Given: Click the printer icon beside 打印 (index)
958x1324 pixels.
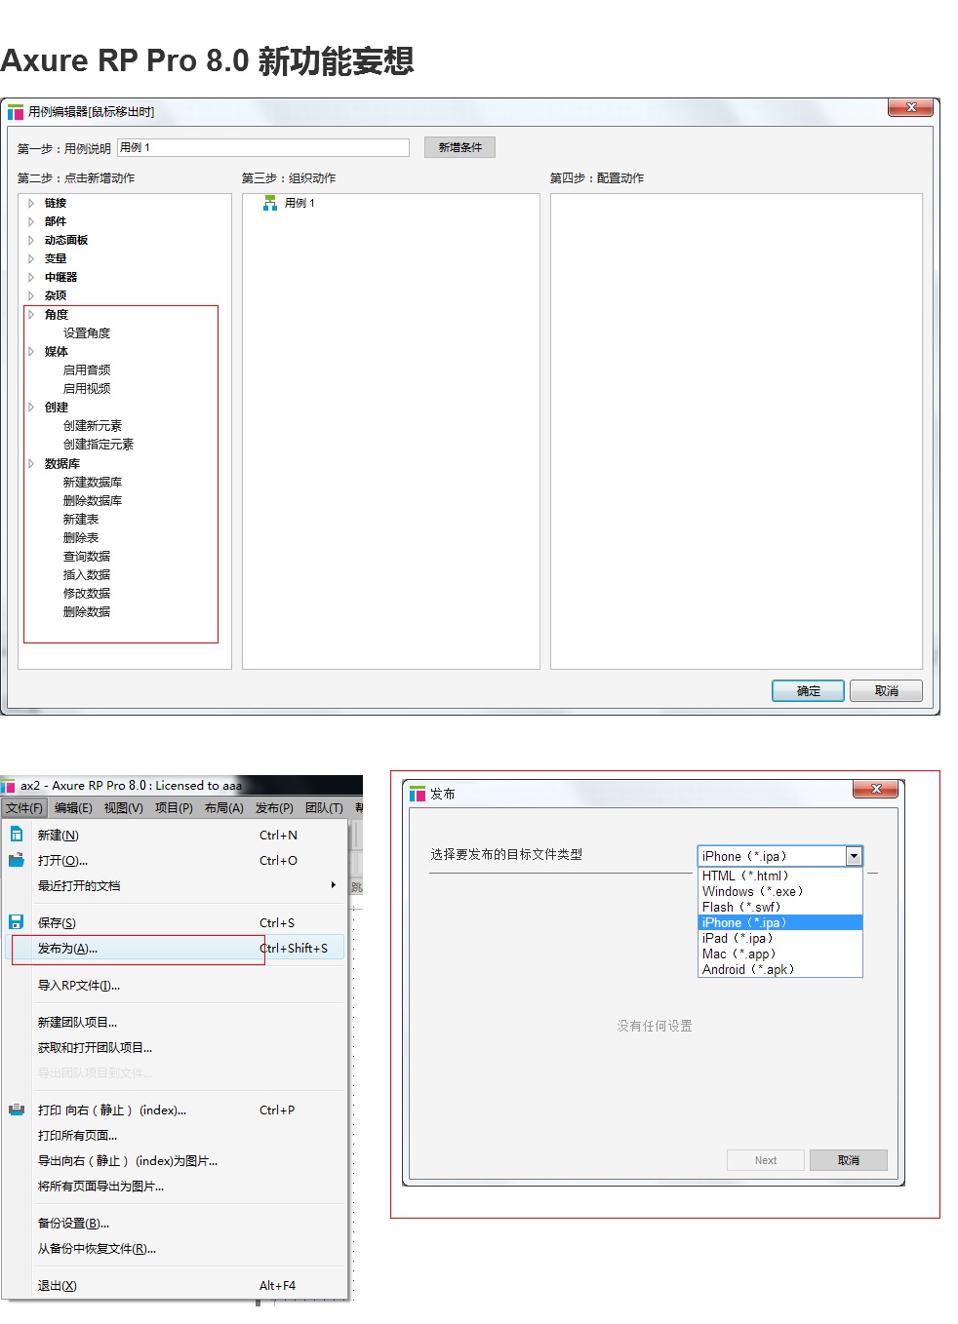Looking at the screenshot, I should pos(17,1110).
